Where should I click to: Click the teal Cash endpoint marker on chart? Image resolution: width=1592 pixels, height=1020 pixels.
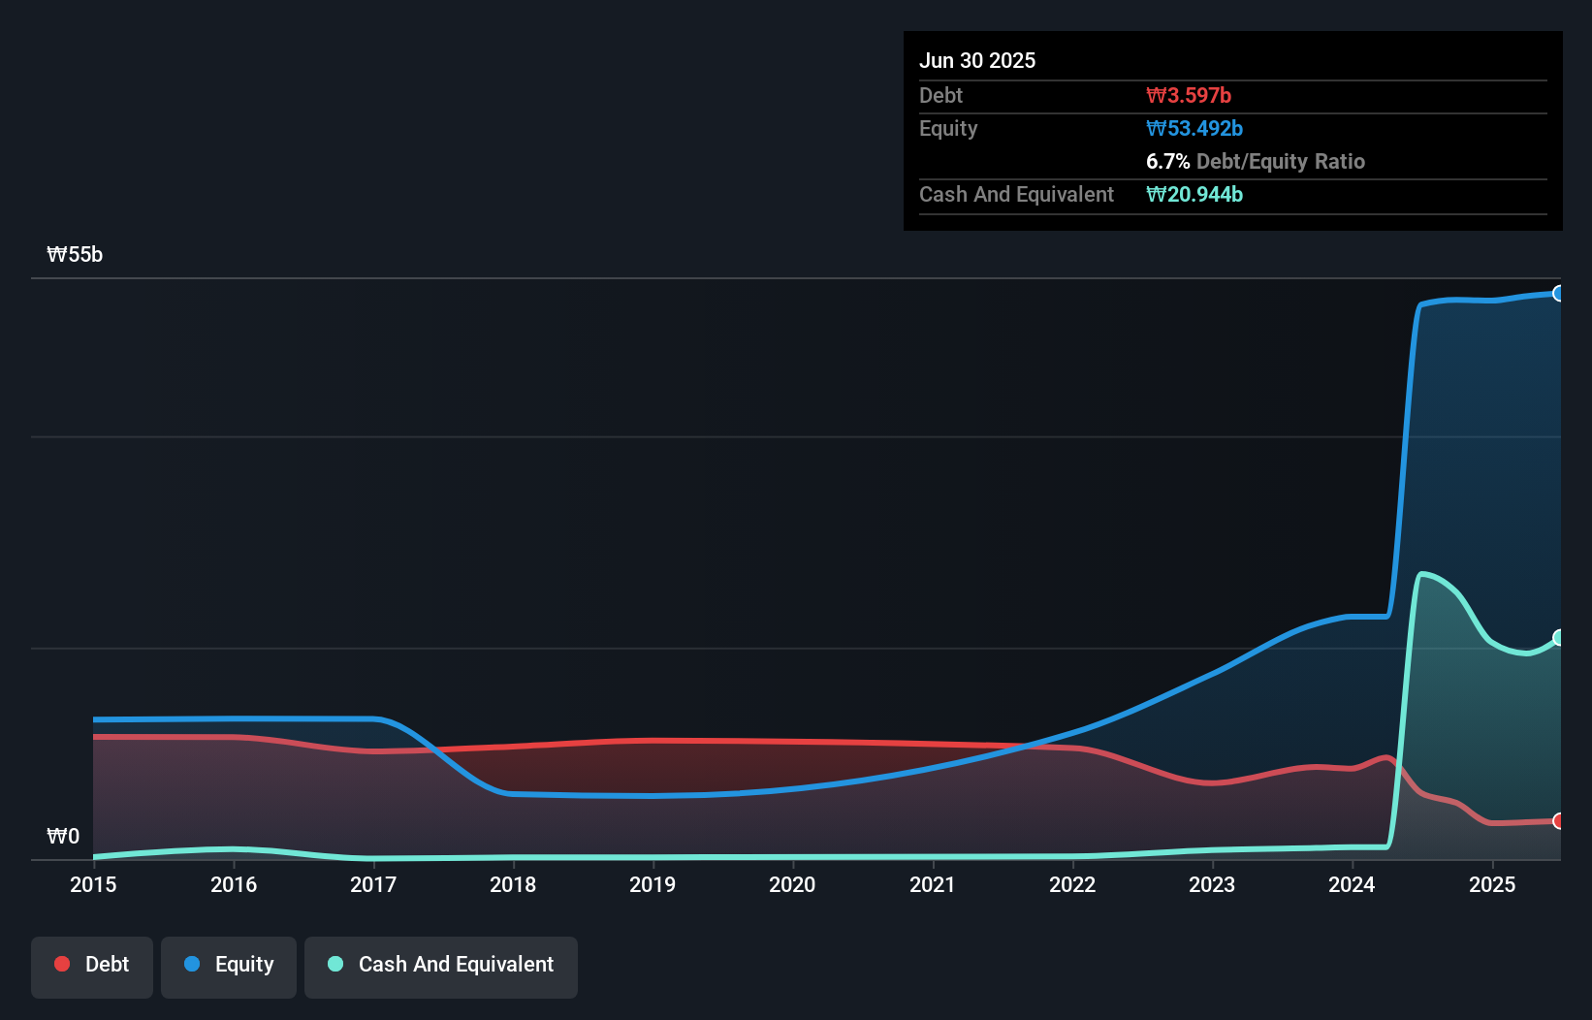(1558, 638)
